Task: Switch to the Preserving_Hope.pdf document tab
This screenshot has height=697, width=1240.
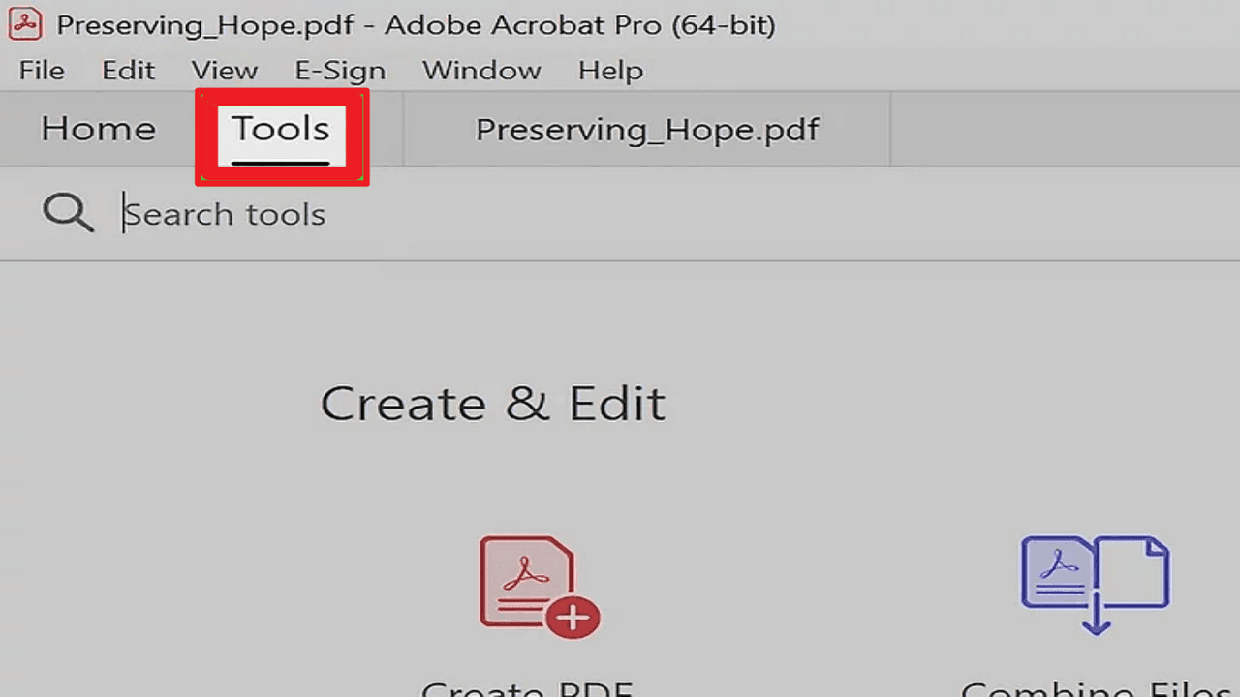Action: [x=647, y=130]
